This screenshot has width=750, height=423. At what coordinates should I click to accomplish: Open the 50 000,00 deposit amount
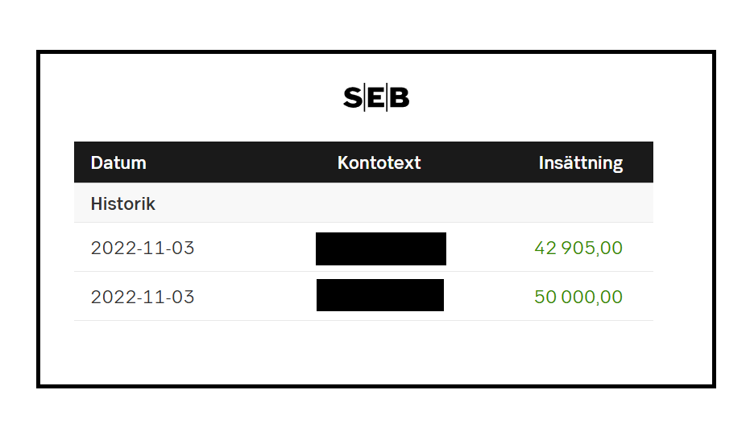tap(578, 297)
